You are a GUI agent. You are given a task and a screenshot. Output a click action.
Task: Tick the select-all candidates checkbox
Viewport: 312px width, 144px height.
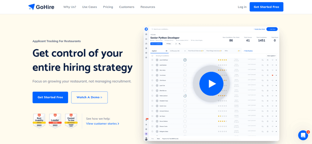(x=152, y=56)
